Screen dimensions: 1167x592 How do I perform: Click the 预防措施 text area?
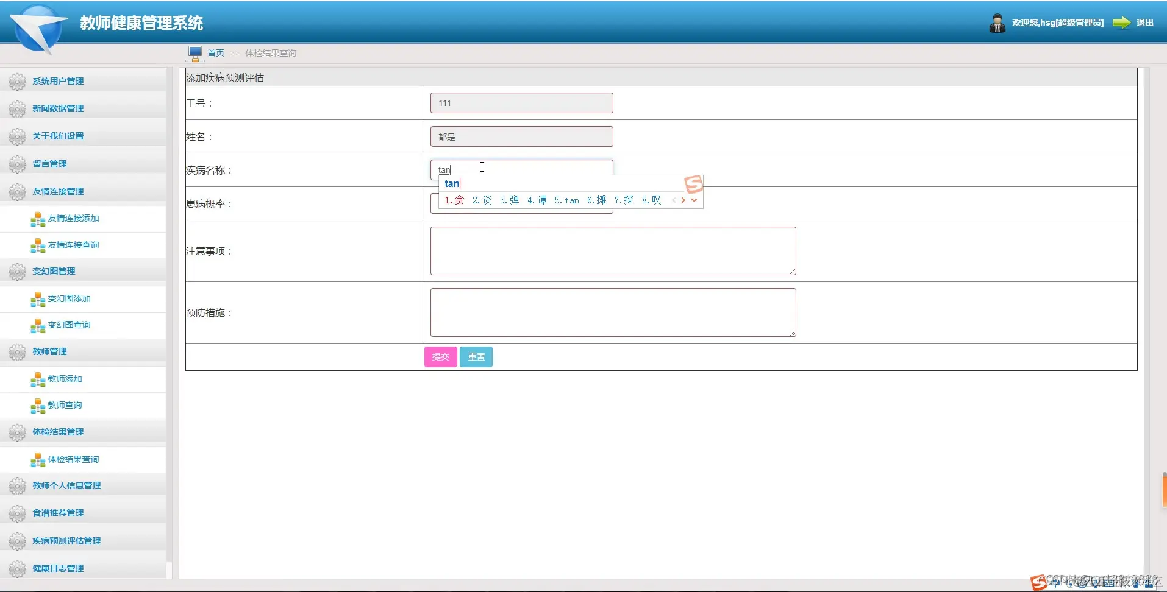click(613, 312)
